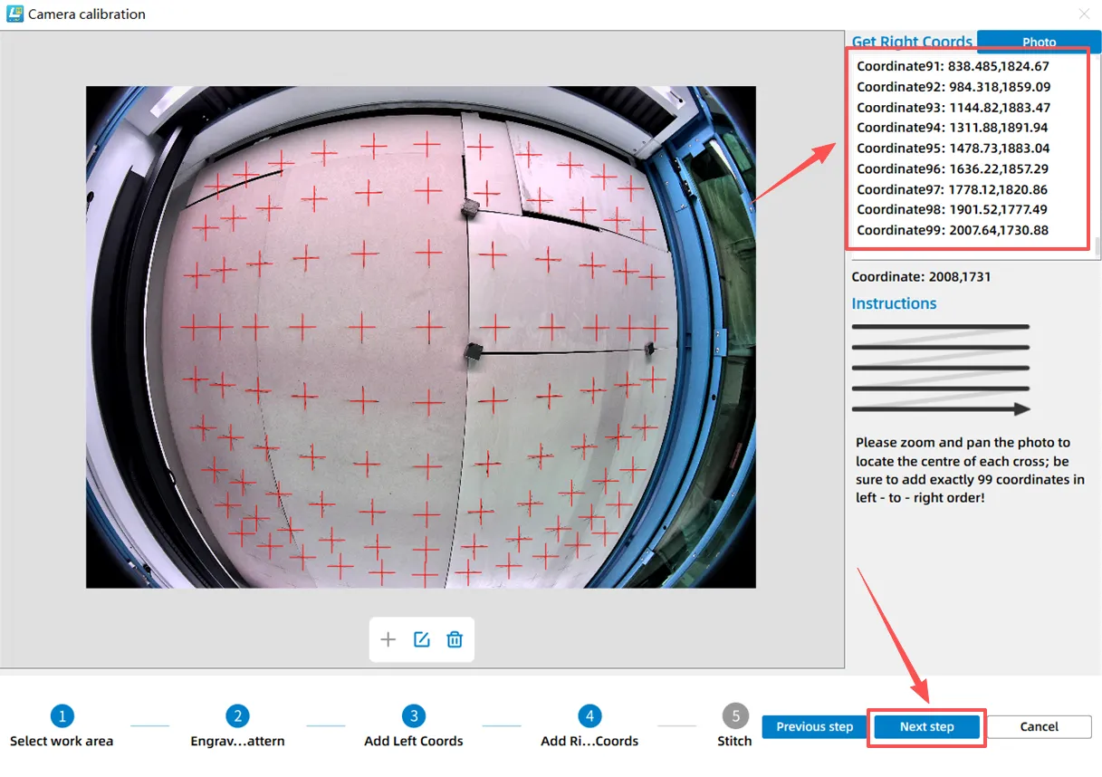Highlight Coordinate96 in the coords list

953,168
